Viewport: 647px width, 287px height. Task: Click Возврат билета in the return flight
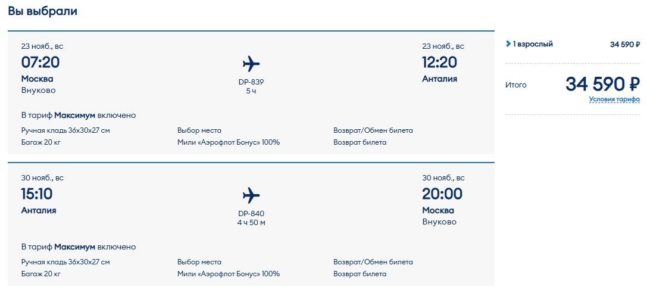(360, 274)
